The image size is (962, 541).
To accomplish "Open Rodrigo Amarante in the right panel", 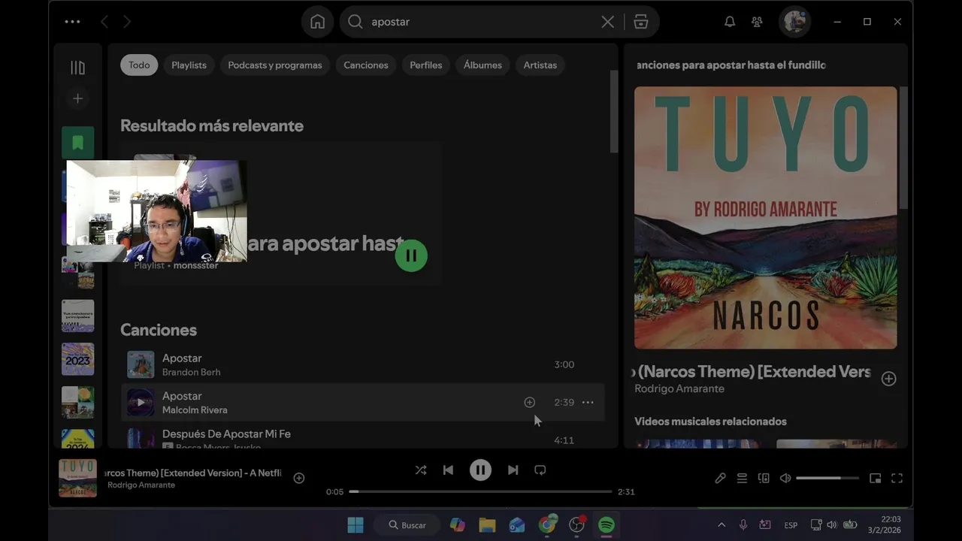I will click(679, 388).
